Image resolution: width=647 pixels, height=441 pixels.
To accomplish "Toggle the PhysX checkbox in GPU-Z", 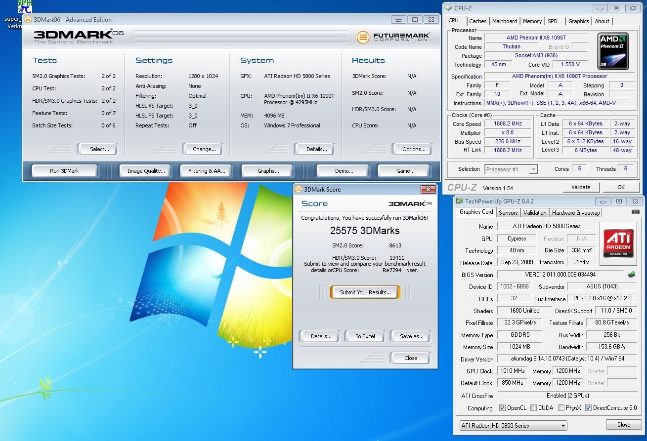I will tap(561, 408).
